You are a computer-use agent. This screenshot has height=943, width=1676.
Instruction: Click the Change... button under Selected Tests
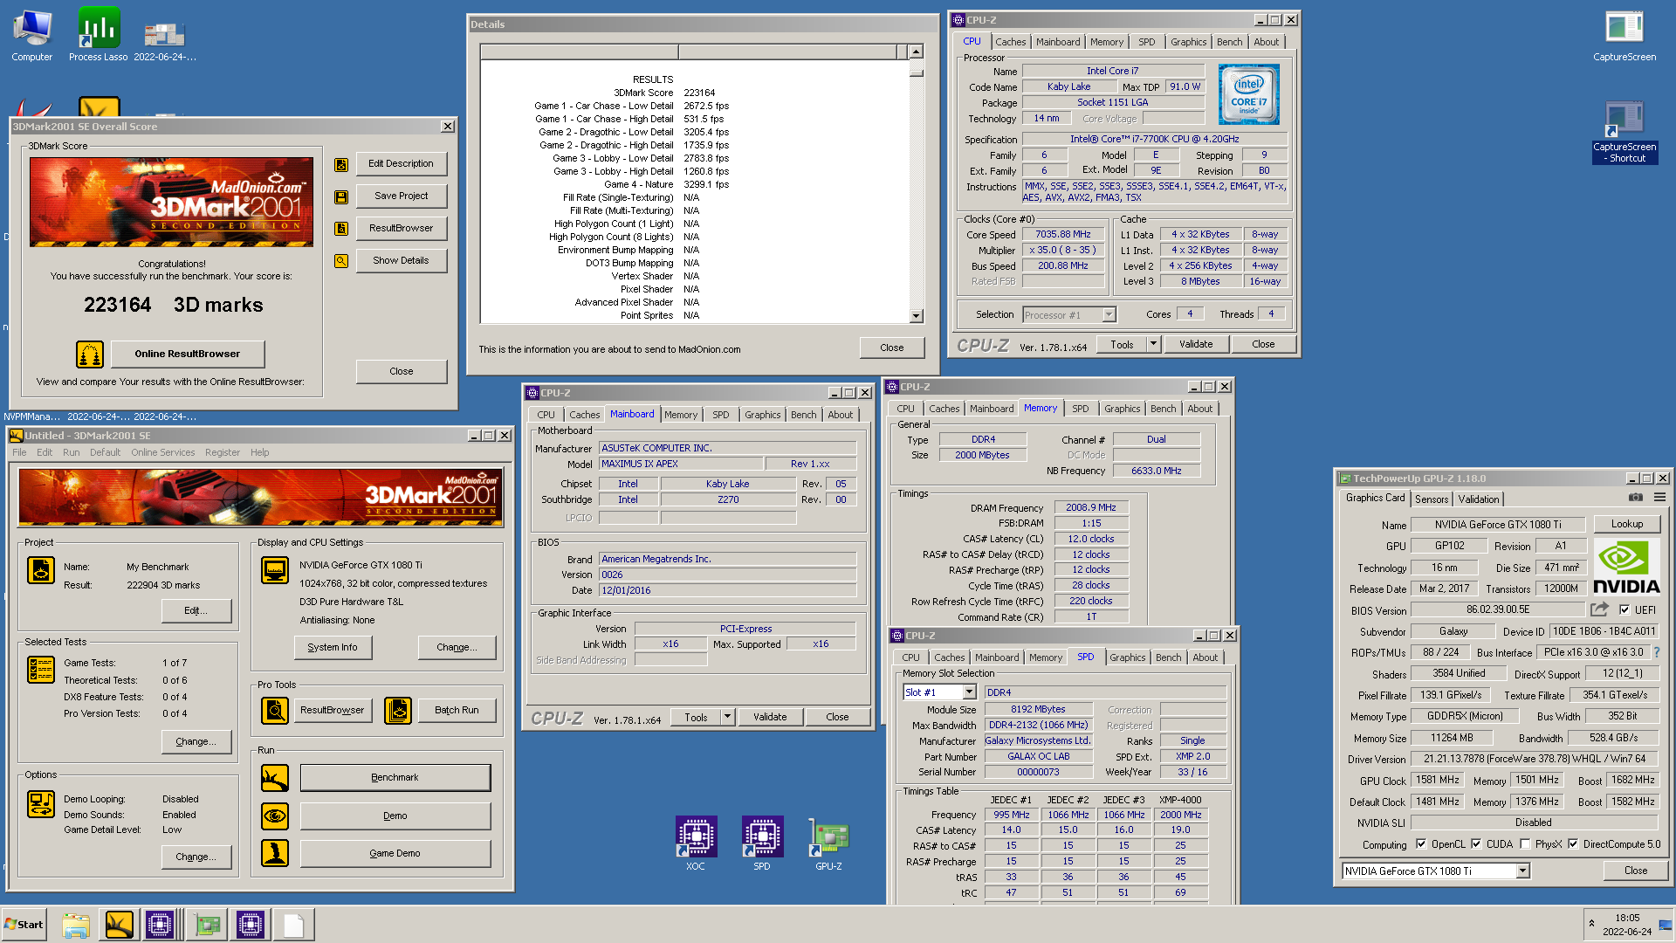[x=196, y=741]
